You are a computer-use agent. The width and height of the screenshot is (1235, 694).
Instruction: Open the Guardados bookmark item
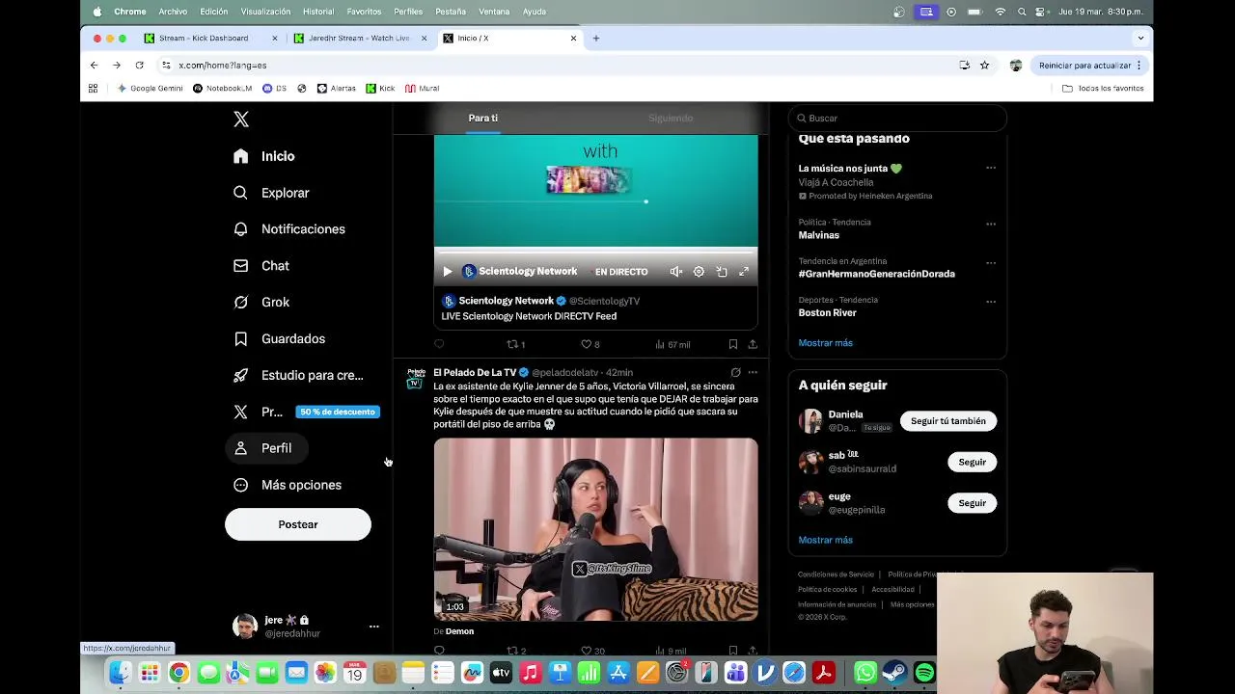[x=280, y=339]
